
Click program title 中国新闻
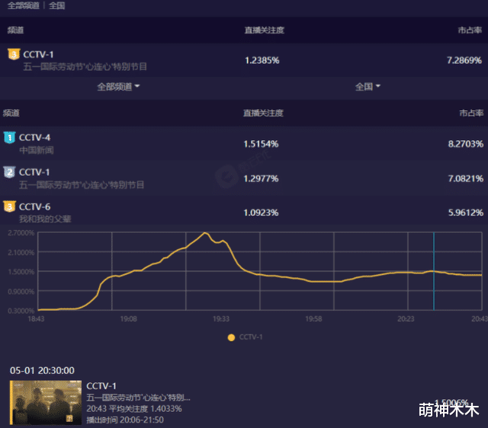(x=37, y=151)
